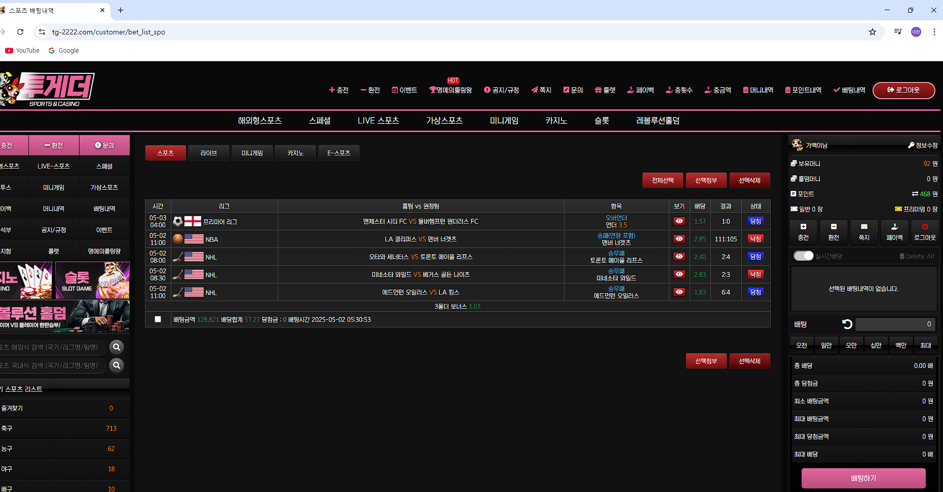
Task: Select the 카지노 bet history tab
Action: click(295, 153)
